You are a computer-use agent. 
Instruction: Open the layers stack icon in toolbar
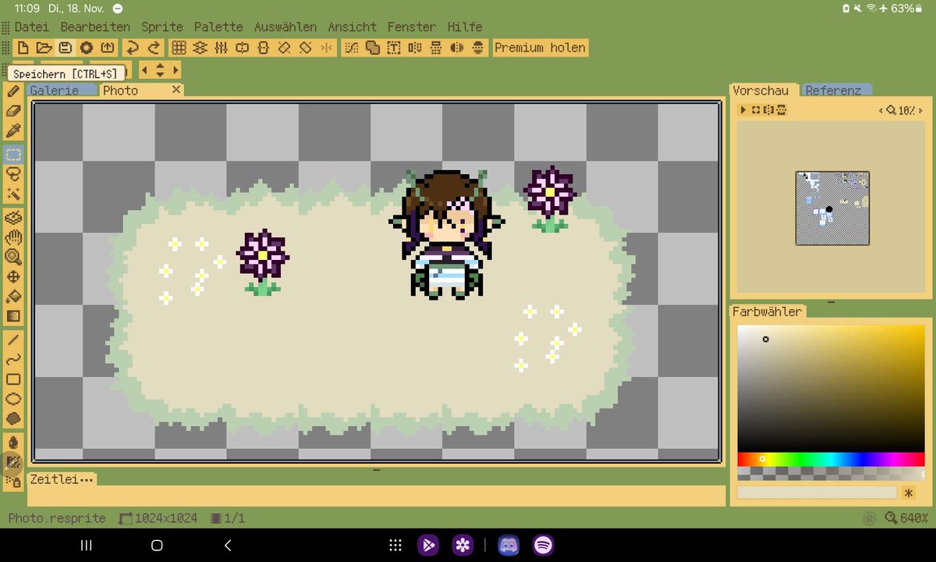pyautogui.click(x=200, y=48)
